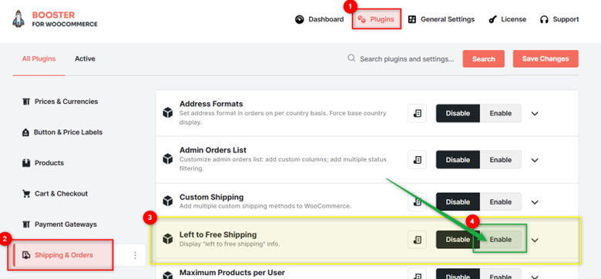Image resolution: width=601 pixels, height=279 pixels.
Task: Click the Payment Gateways sidebar icon
Action: (x=26, y=224)
